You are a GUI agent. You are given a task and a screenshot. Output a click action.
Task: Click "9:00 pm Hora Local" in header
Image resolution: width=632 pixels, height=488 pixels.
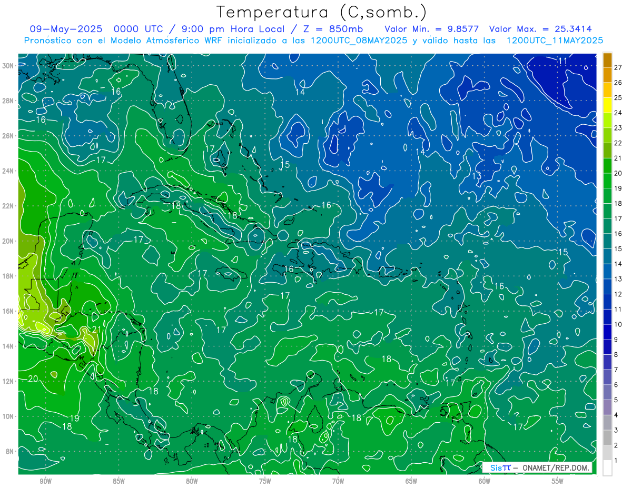tap(230, 28)
